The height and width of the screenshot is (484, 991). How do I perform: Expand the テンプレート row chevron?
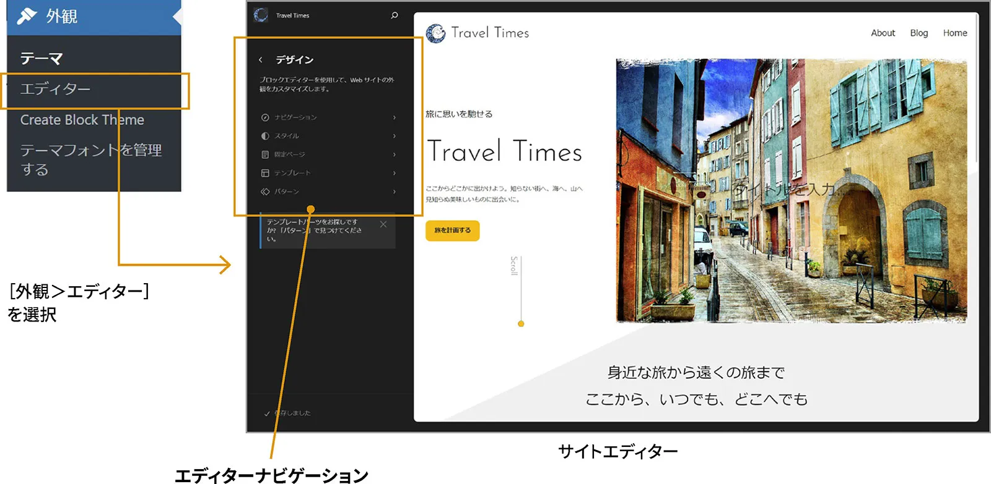click(395, 173)
